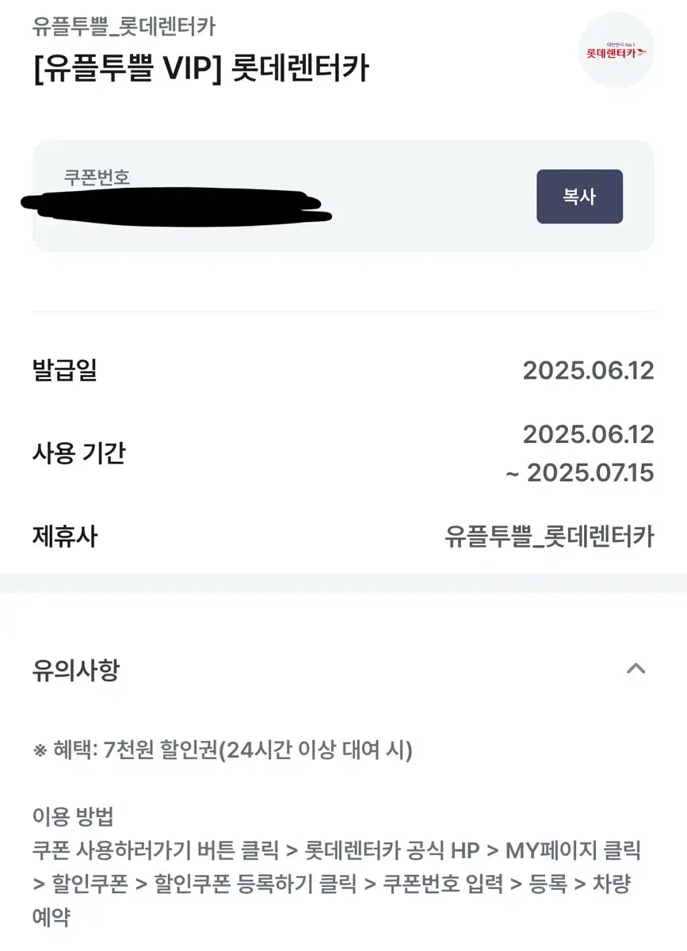
Task: Click the 예약 text on last line
Action: 51,918
